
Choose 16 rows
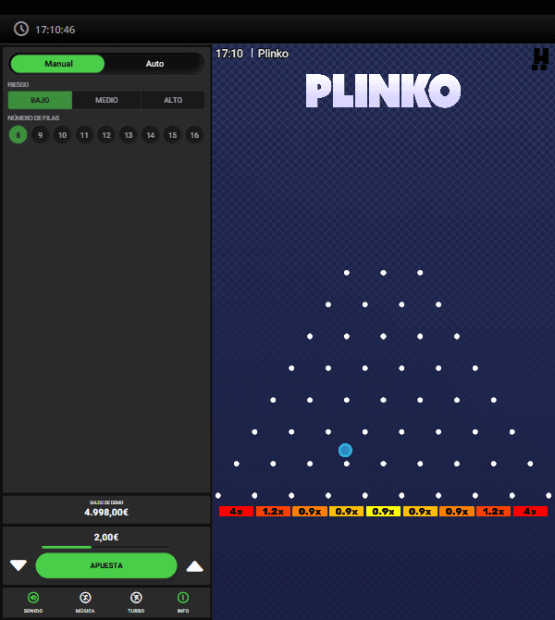coord(194,135)
